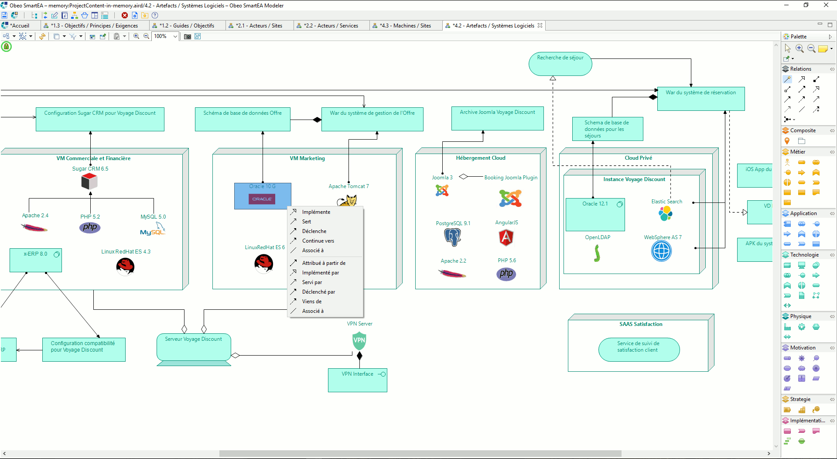Click the information book icon in toolbar

(65, 15)
